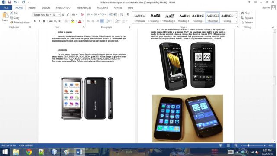Open the FILE tab

pyautogui.click(x=6, y=8)
